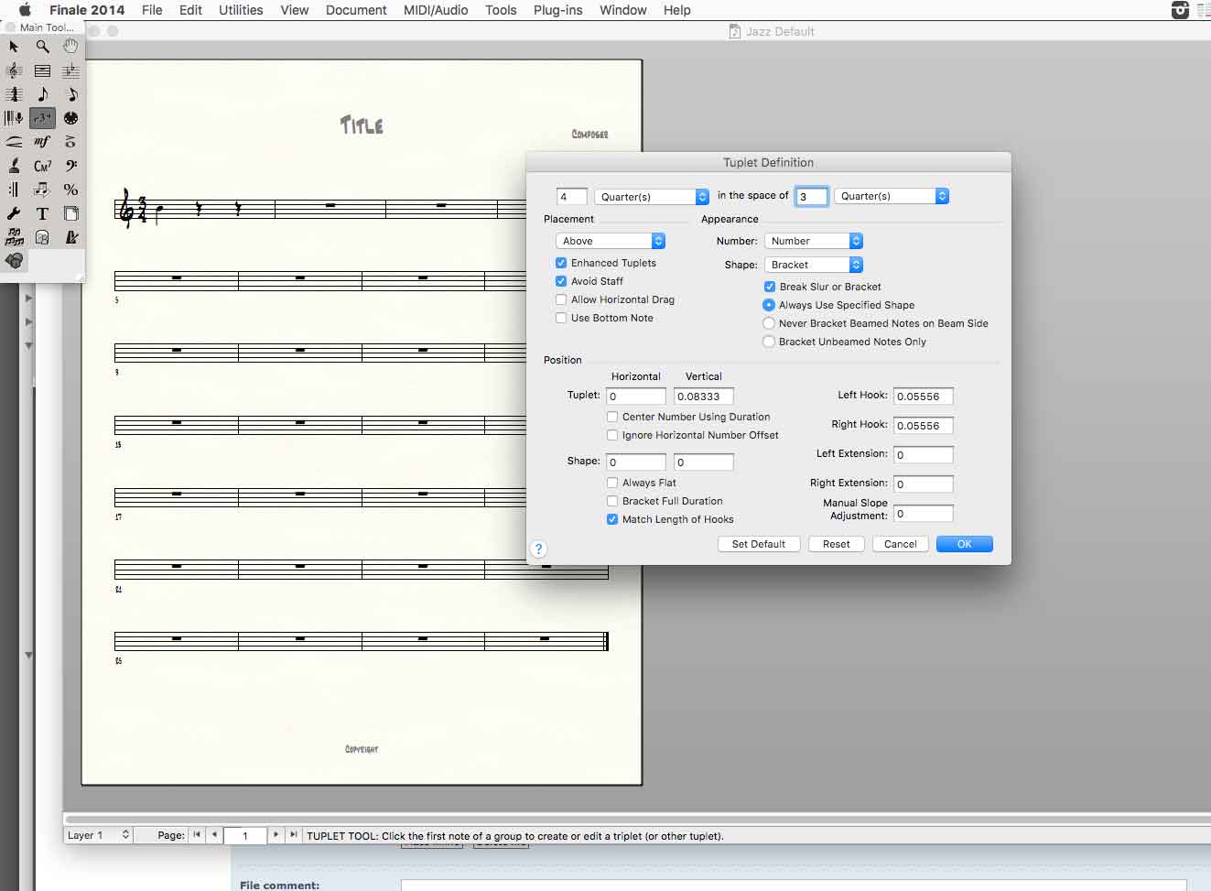Select the Resize percent tool
The height and width of the screenshot is (891, 1211).
point(70,190)
